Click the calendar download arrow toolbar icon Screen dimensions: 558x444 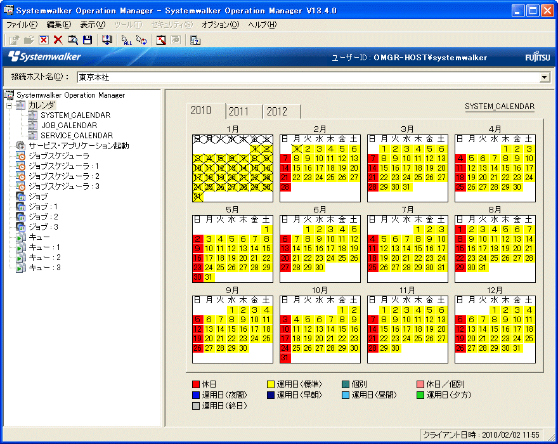tap(107, 40)
